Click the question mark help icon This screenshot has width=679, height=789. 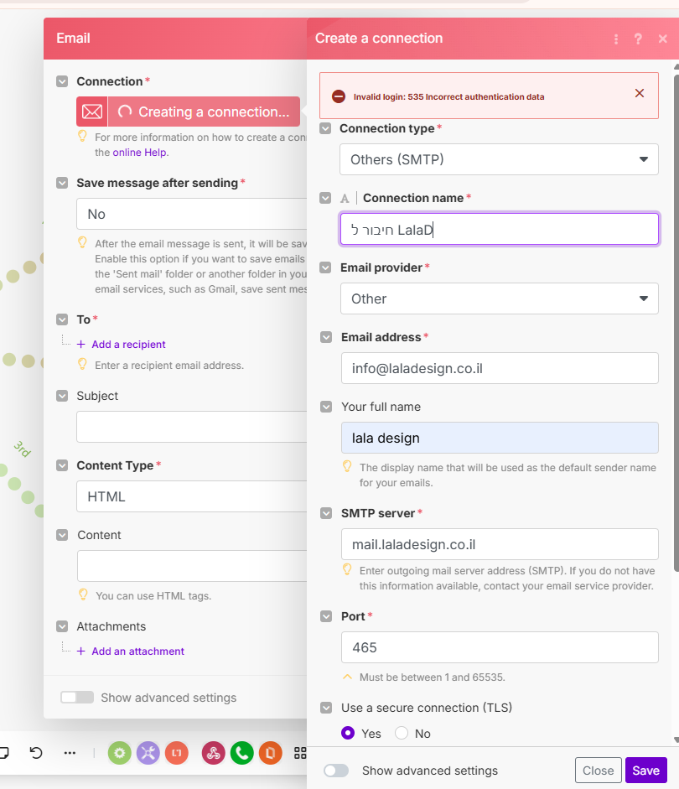coord(638,39)
